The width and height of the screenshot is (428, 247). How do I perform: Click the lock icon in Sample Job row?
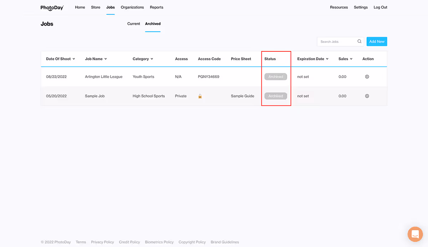coord(200,96)
